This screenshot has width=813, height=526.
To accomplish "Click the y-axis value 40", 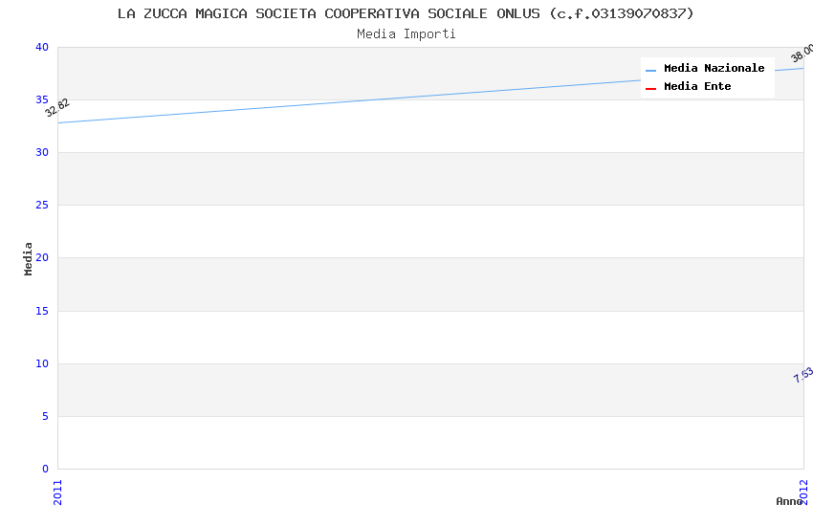I will click(42, 47).
